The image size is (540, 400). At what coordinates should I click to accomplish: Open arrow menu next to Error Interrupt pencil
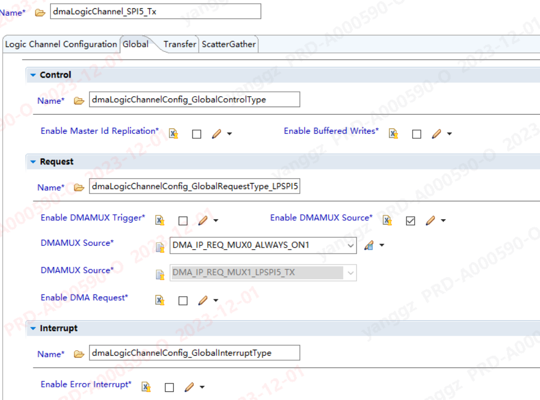coord(202,387)
